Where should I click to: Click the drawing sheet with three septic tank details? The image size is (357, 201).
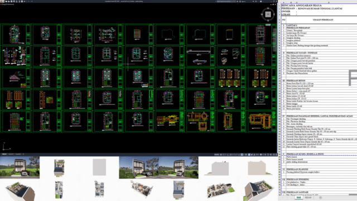(x=200, y=122)
